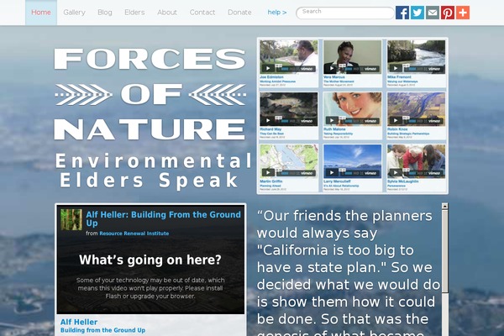This screenshot has width=504, height=336.
Task: Play the Vera Marcus video
Action: click(x=332, y=69)
